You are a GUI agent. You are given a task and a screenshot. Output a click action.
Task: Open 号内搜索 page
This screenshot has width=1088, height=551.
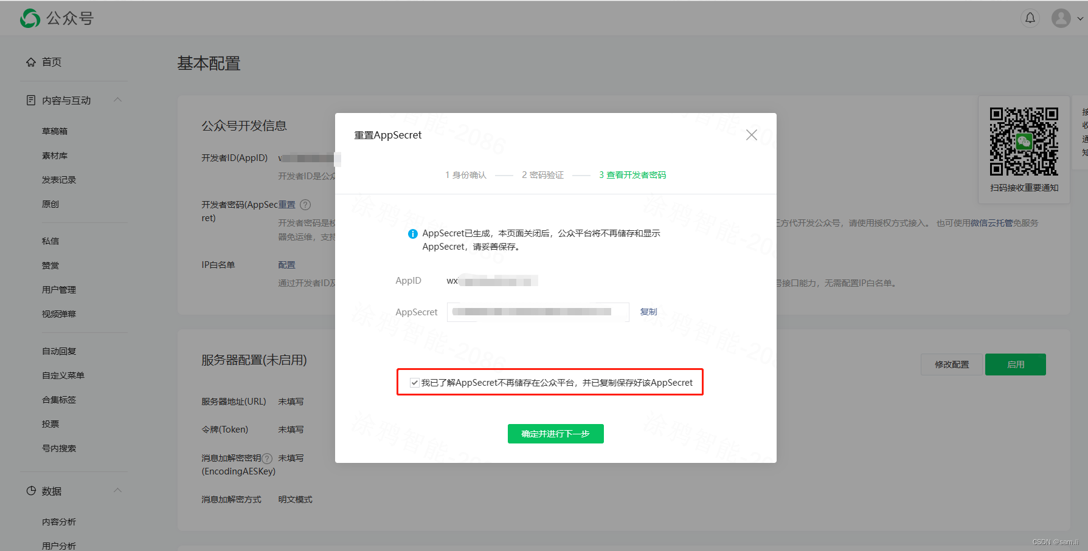click(x=59, y=448)
